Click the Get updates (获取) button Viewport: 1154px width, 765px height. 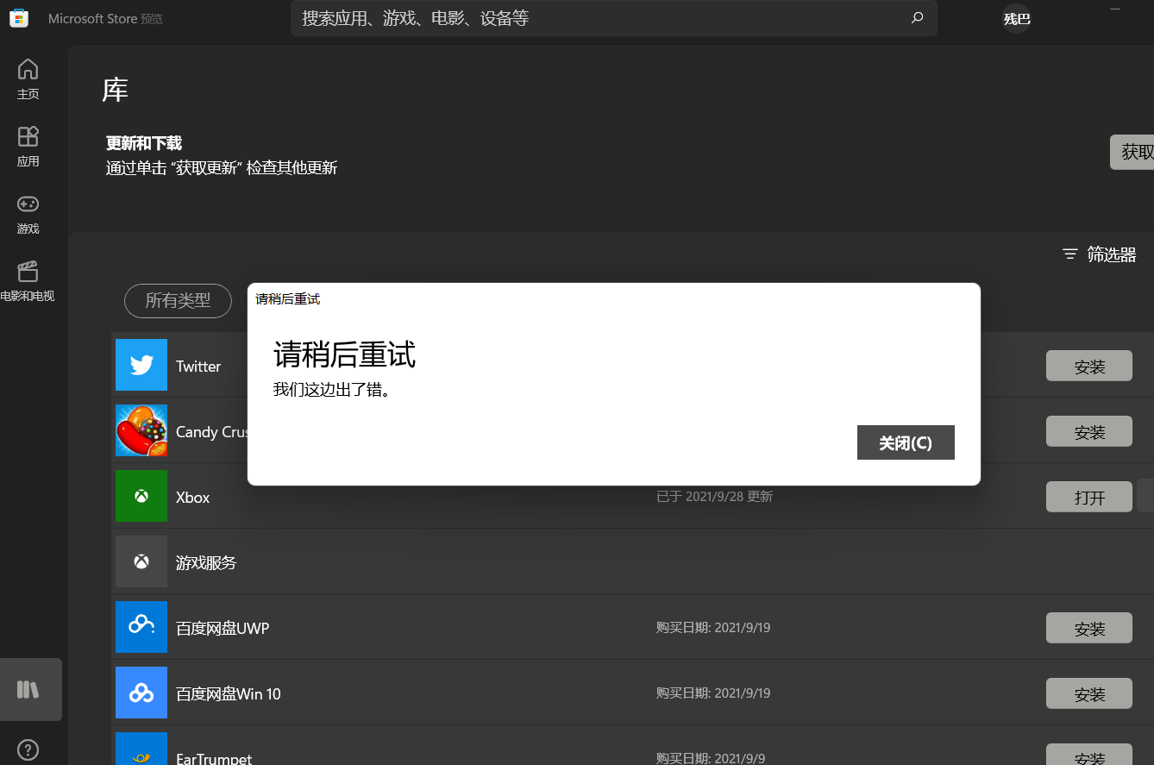(x=1132, y=152)
